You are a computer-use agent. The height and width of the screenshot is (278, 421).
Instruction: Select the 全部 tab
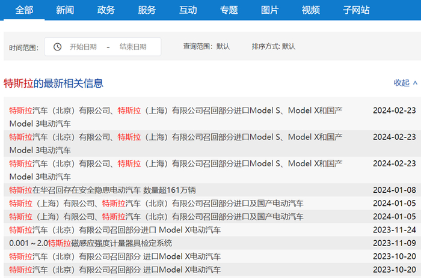[24, 10]
